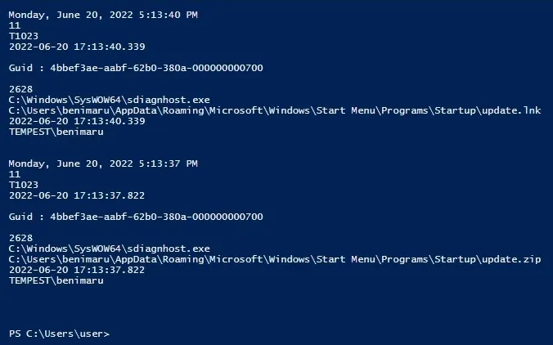Click sdiagnhost.exe path in the update.zip event
This screenshot has width=553, height=345.
point(109,249)
